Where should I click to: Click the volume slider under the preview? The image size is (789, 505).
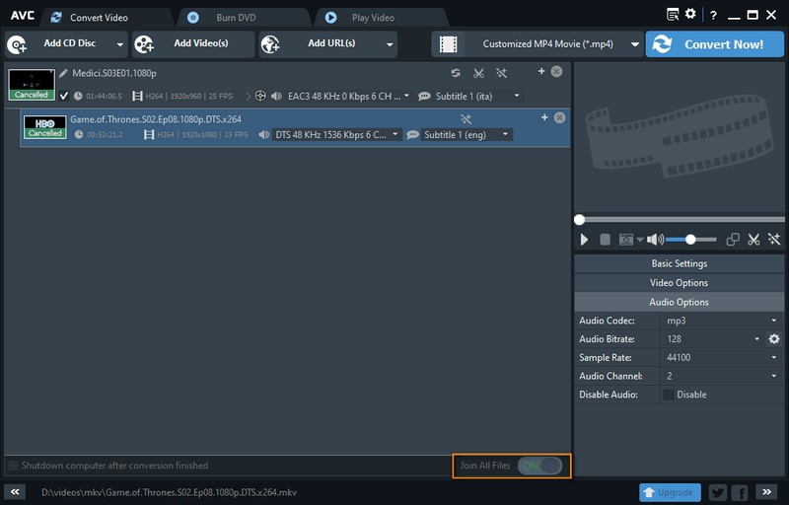pos(689,240)
